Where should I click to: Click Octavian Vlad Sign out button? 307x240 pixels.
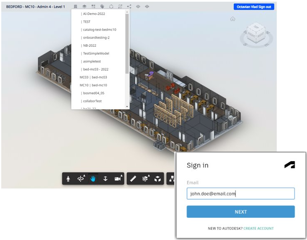point(254,7)
